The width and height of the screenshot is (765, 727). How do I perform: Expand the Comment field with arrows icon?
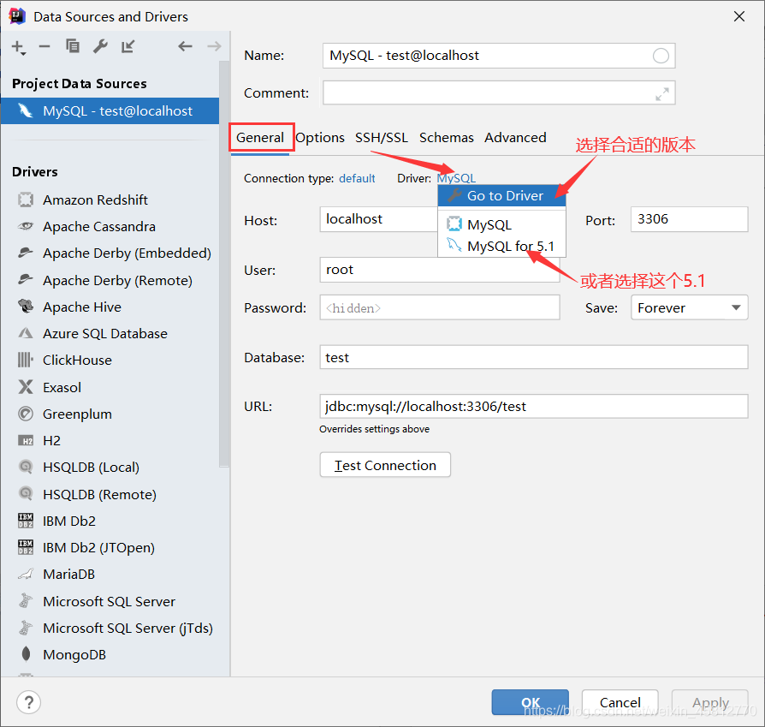pos(661,93)
